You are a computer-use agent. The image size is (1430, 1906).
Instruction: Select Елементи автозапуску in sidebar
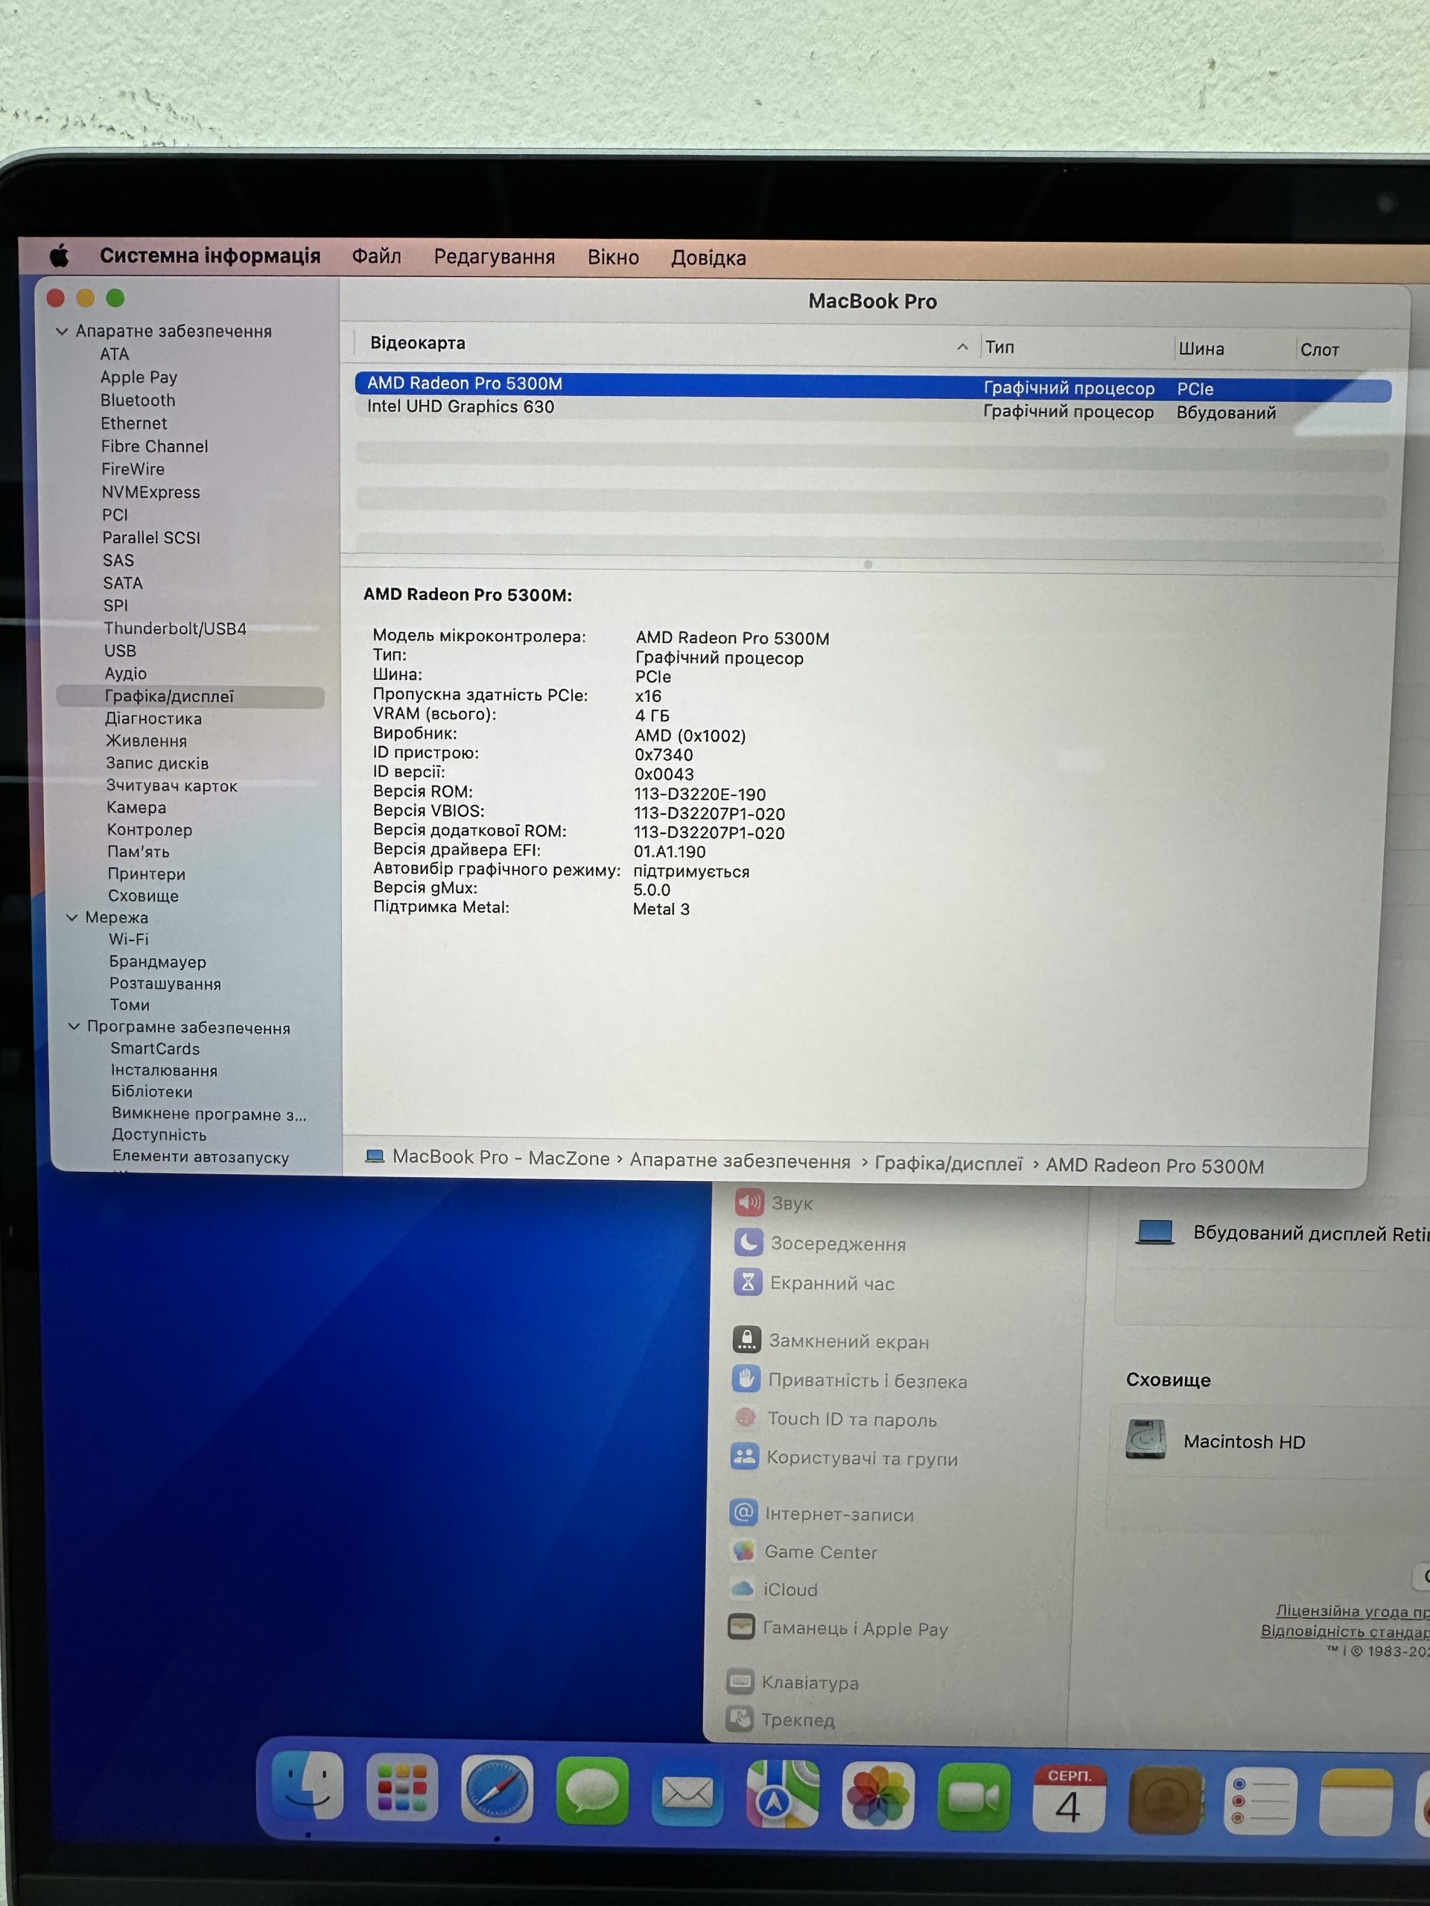pos(200,1156)
